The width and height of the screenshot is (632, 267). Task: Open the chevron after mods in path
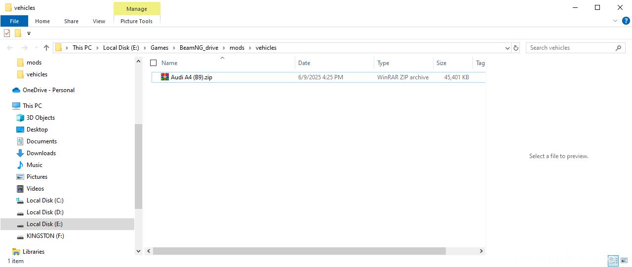pos(250,48)
